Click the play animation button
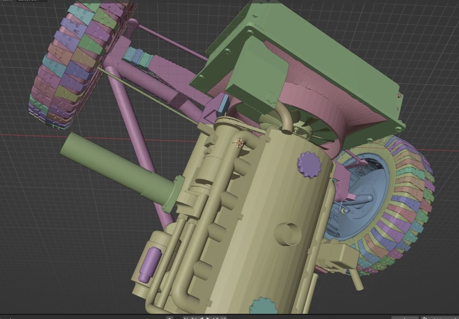The height and width of the screenshot is (319, 459). (209, 318)
